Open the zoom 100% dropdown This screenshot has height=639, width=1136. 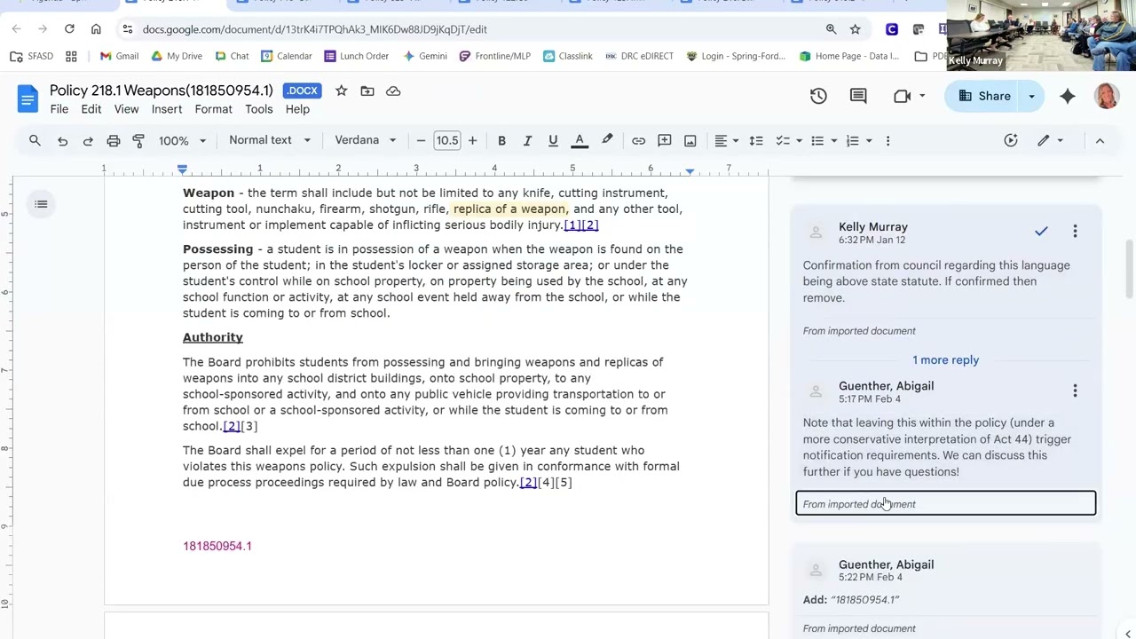pyautogui.click(x=182, y=140)
